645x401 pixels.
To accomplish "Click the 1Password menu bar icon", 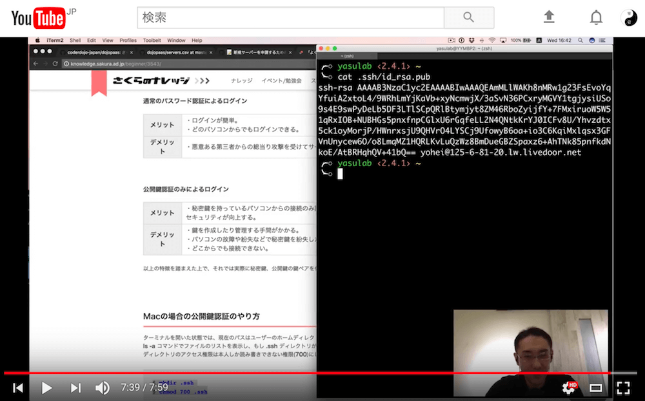I will point(462,40).
